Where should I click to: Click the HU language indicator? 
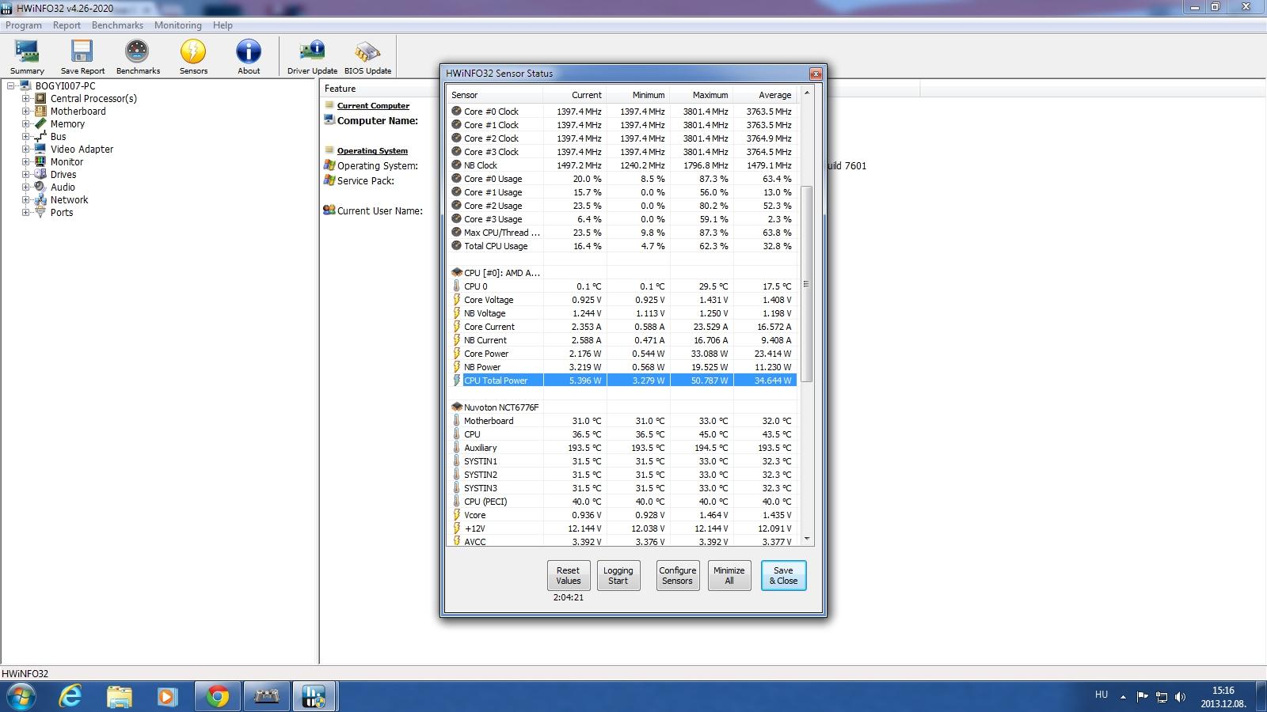coord(1101,695)
